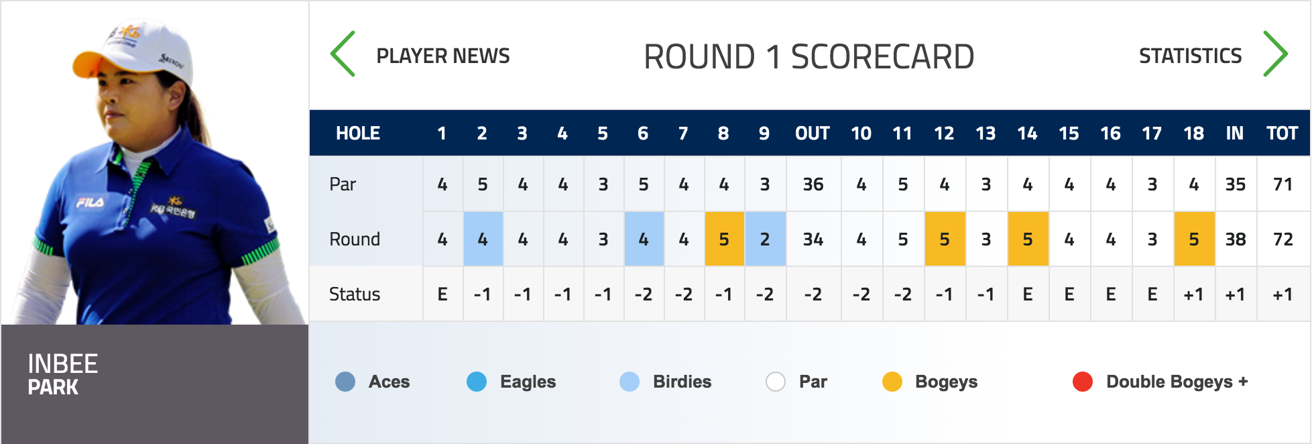Open the Statistics section
Image resolution: width=1314 pixels, height=444 pixels.
tap(1190, 56)
